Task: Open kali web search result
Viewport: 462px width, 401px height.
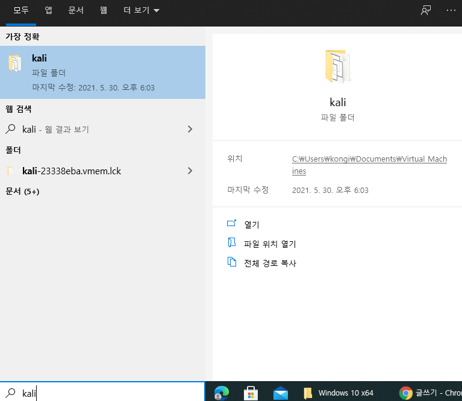Action: 102,129
